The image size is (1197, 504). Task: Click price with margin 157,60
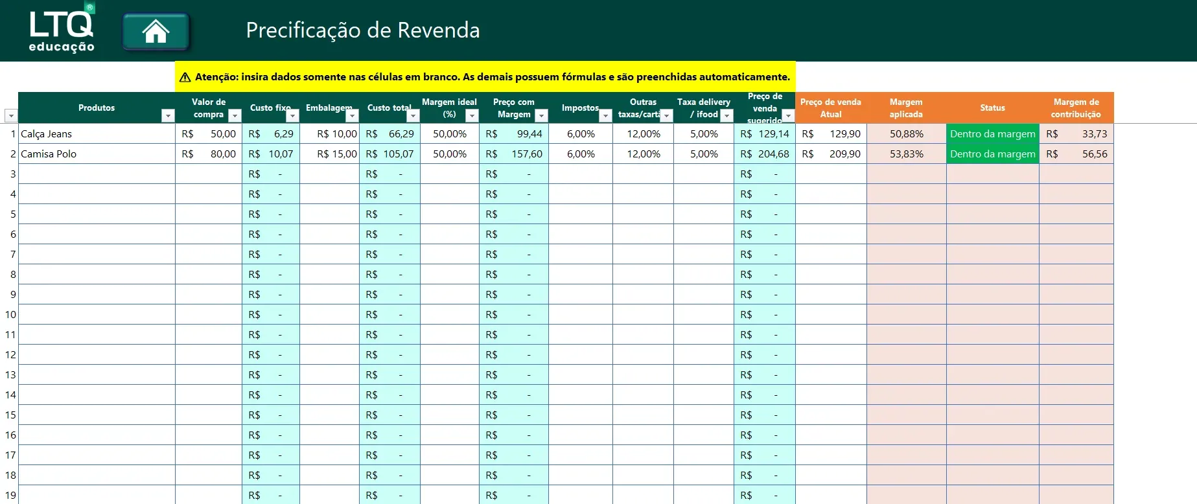tap(514, 154)
